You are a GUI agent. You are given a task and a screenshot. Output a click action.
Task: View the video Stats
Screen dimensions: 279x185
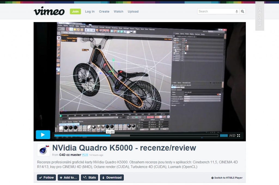[89, 178]
